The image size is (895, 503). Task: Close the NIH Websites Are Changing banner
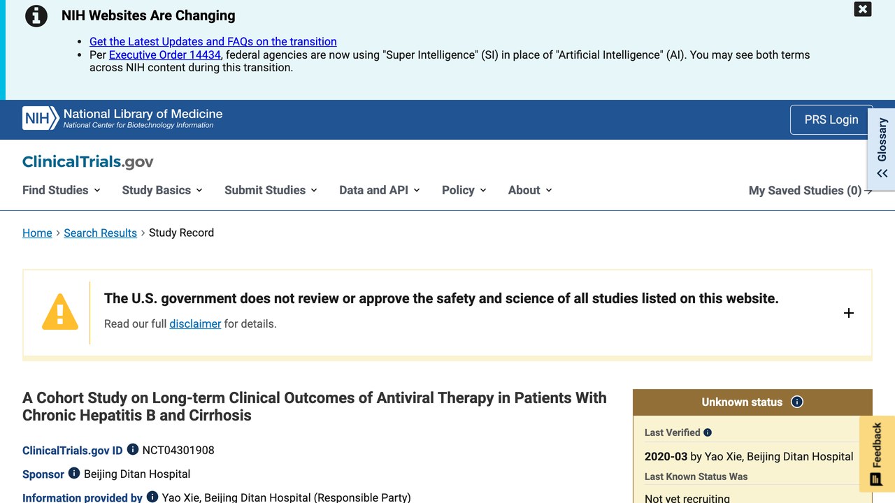point(863,9)
